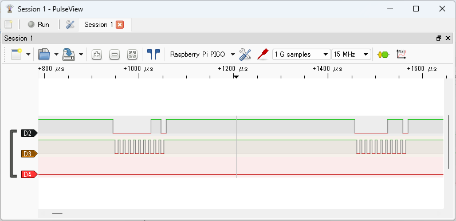Expand the new view dropdown arrow
456x221 pixels.
pyautogui.click(x=28, y=54)
